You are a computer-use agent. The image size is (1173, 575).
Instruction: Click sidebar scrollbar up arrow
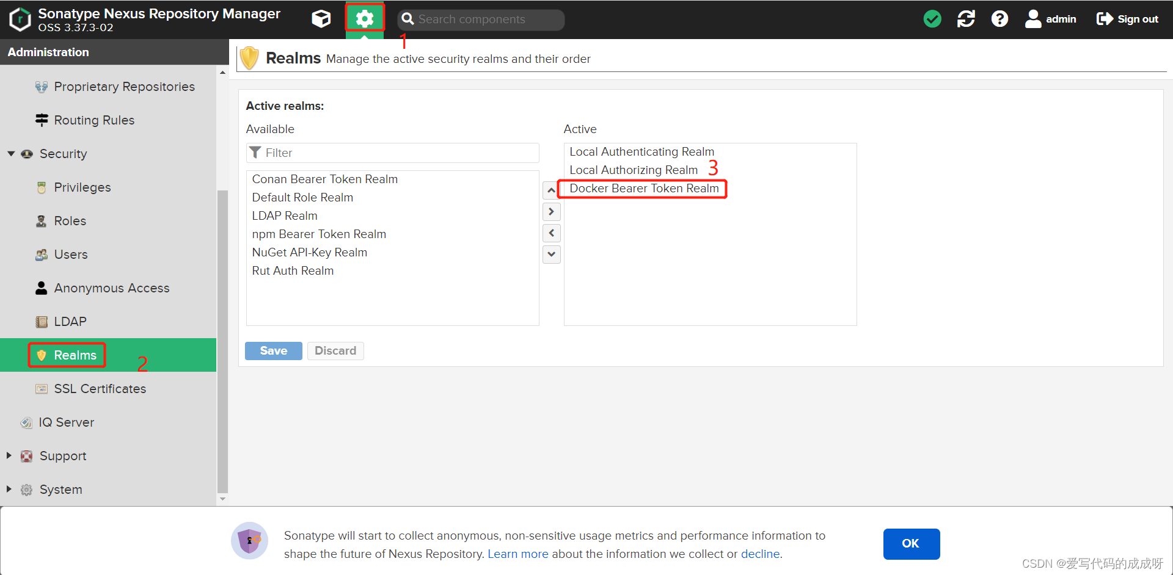click(x=222, y=73)
